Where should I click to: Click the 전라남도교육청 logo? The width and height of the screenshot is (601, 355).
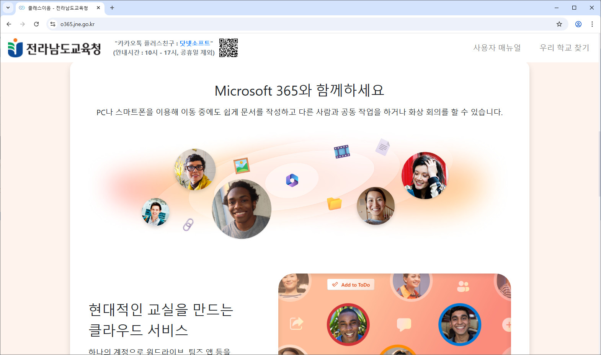[54, 48]
